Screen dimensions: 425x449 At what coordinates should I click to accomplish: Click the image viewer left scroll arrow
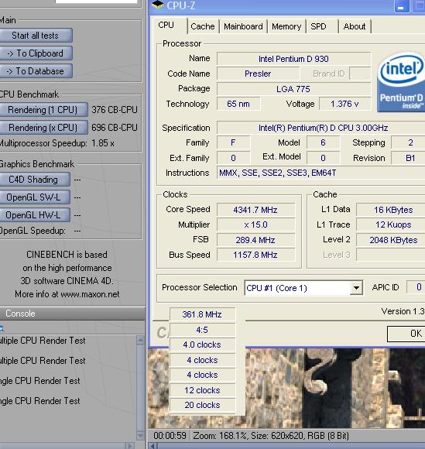tap(153, 446)
